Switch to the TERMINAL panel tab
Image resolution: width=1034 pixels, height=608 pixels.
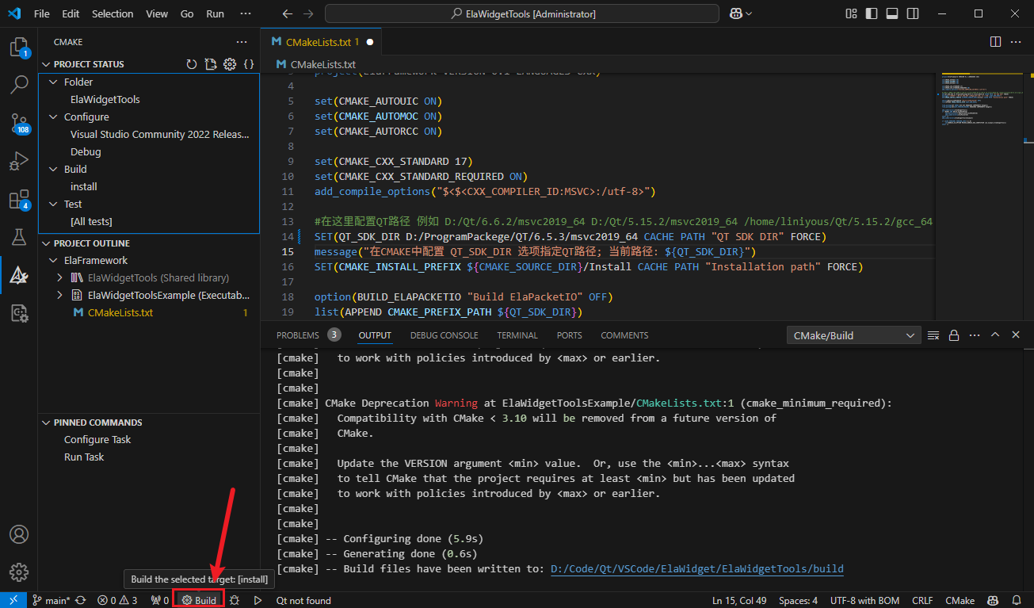517,335
